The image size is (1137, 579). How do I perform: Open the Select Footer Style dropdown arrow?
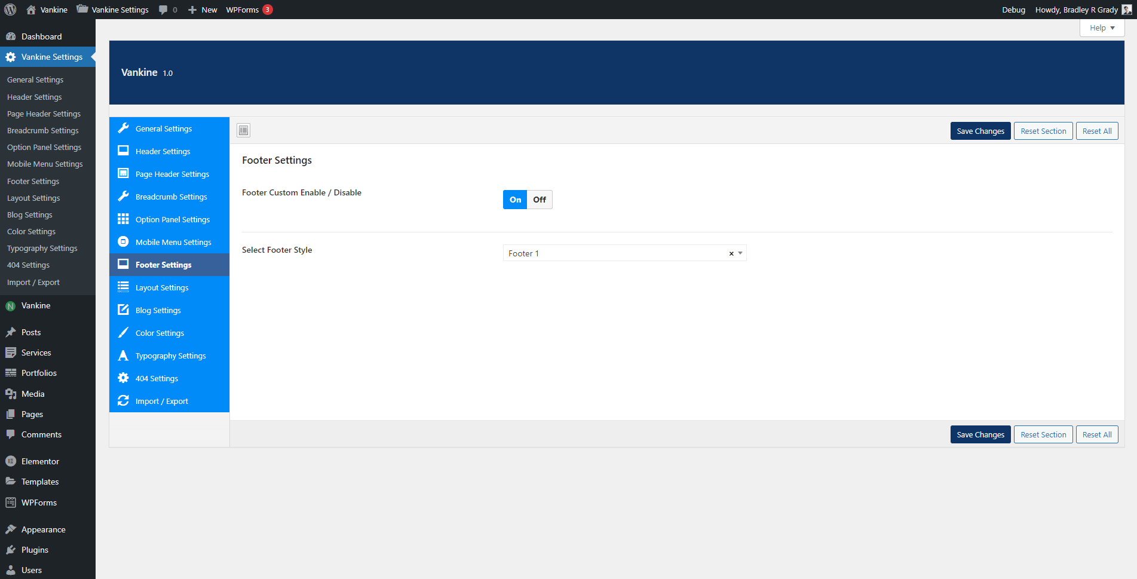point(740,253)
